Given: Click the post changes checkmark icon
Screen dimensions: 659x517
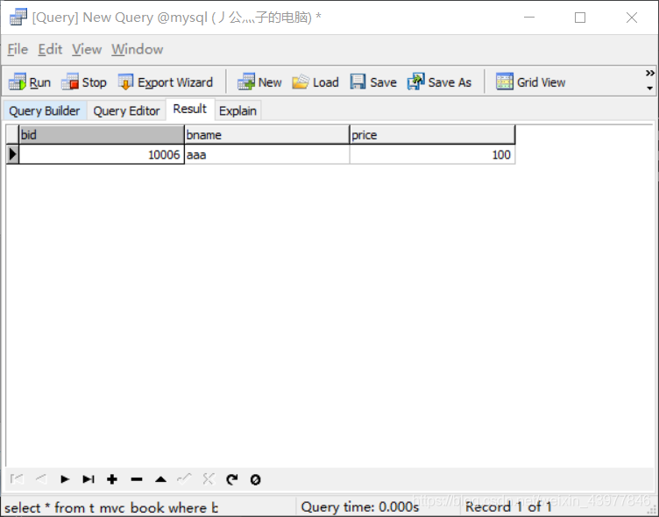Looking at the screenshot, I should [184, 479].
